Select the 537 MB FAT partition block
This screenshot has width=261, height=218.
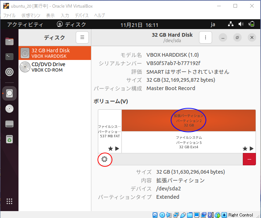pyautogui.click(x=110, y=131)
